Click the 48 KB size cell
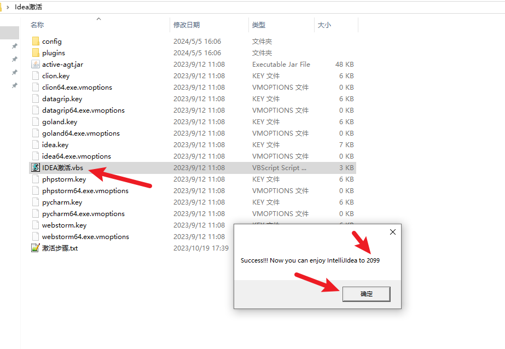 344,65
